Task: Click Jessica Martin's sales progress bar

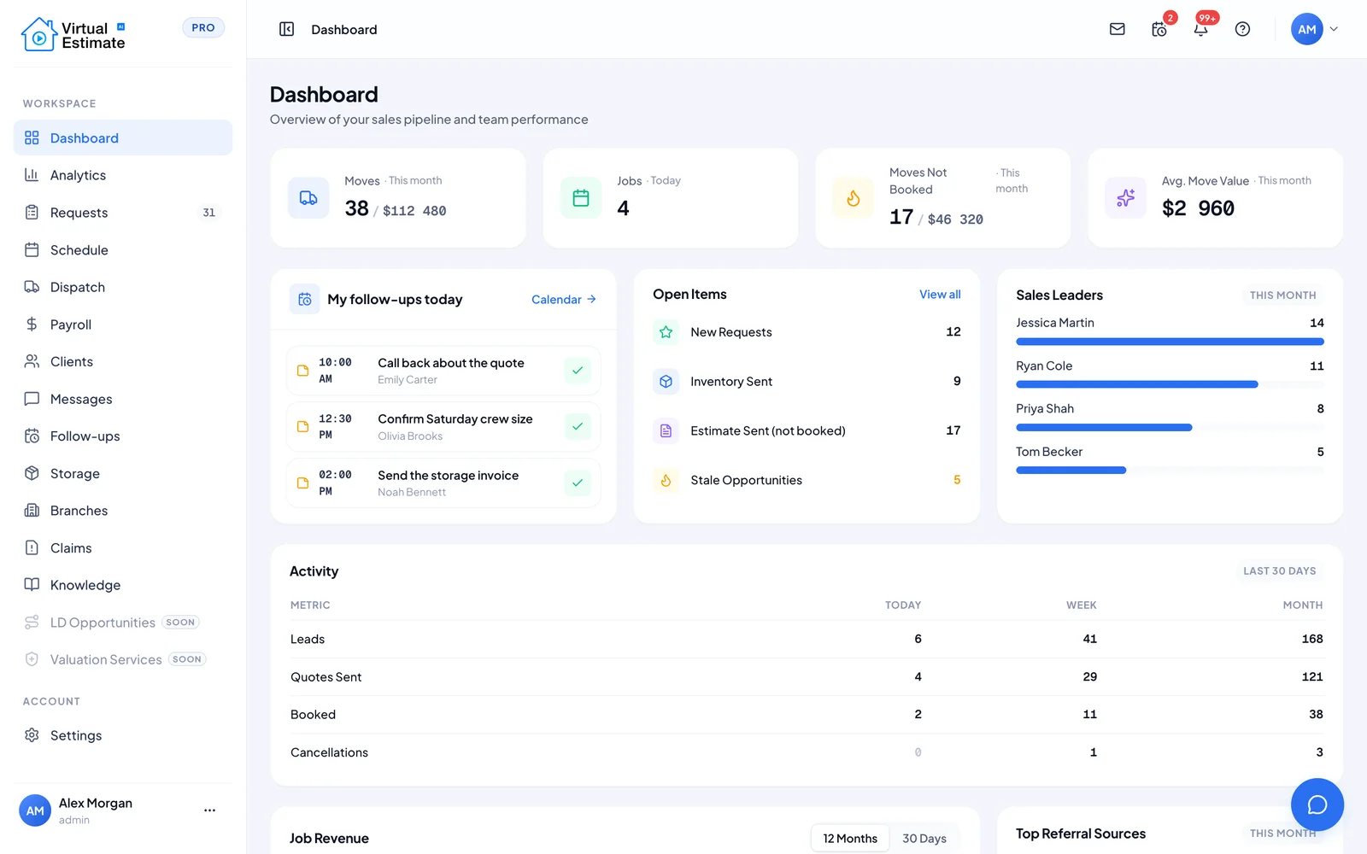Action: [1170, 342]
